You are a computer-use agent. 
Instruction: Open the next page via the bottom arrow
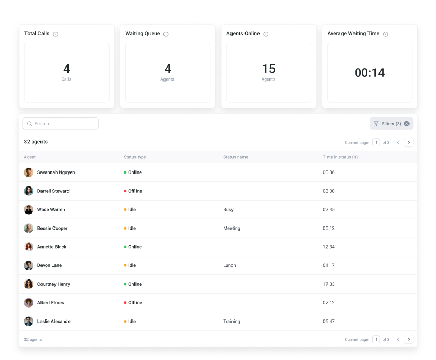(408, 339)
